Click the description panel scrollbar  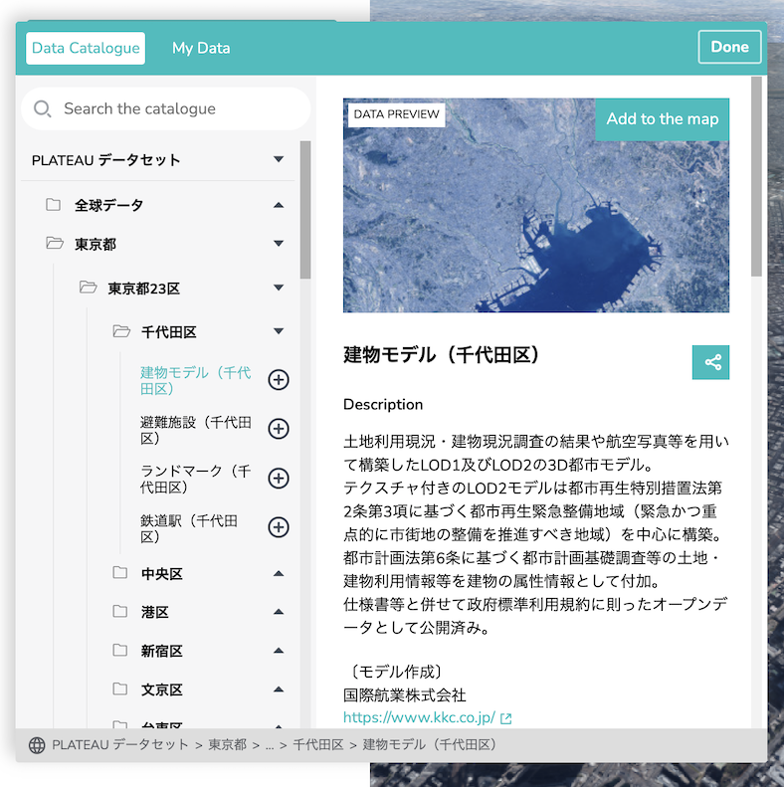756,176
